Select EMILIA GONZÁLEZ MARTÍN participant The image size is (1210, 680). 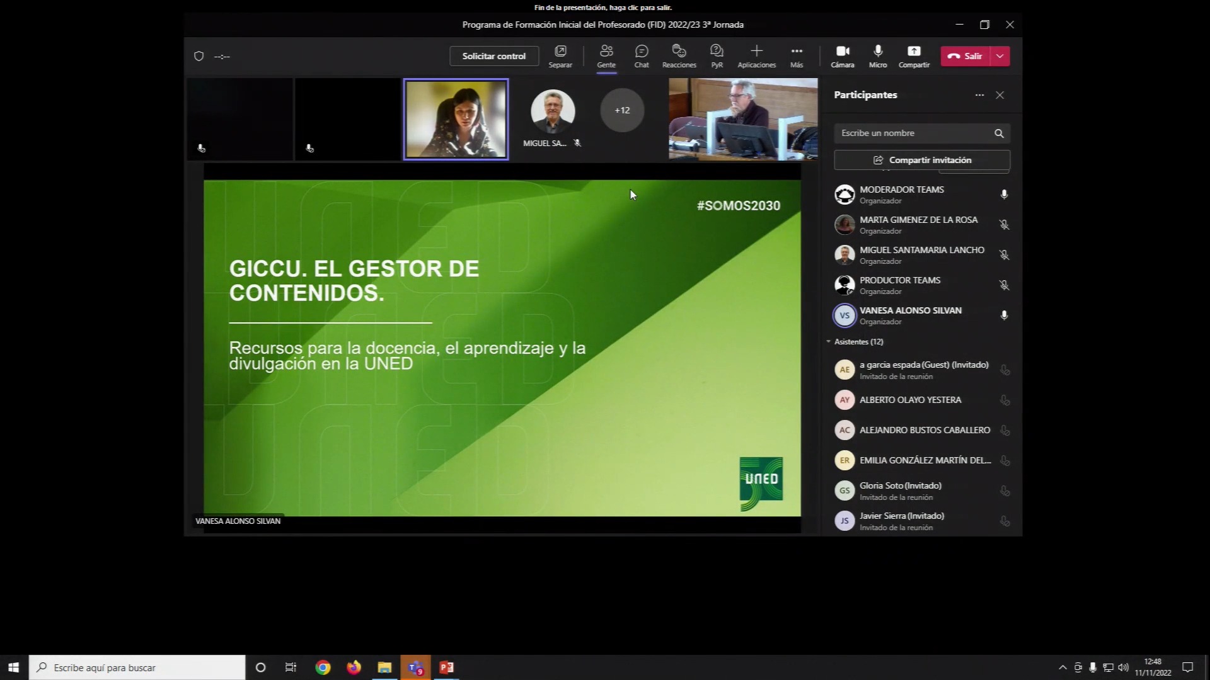coord(922,460)
